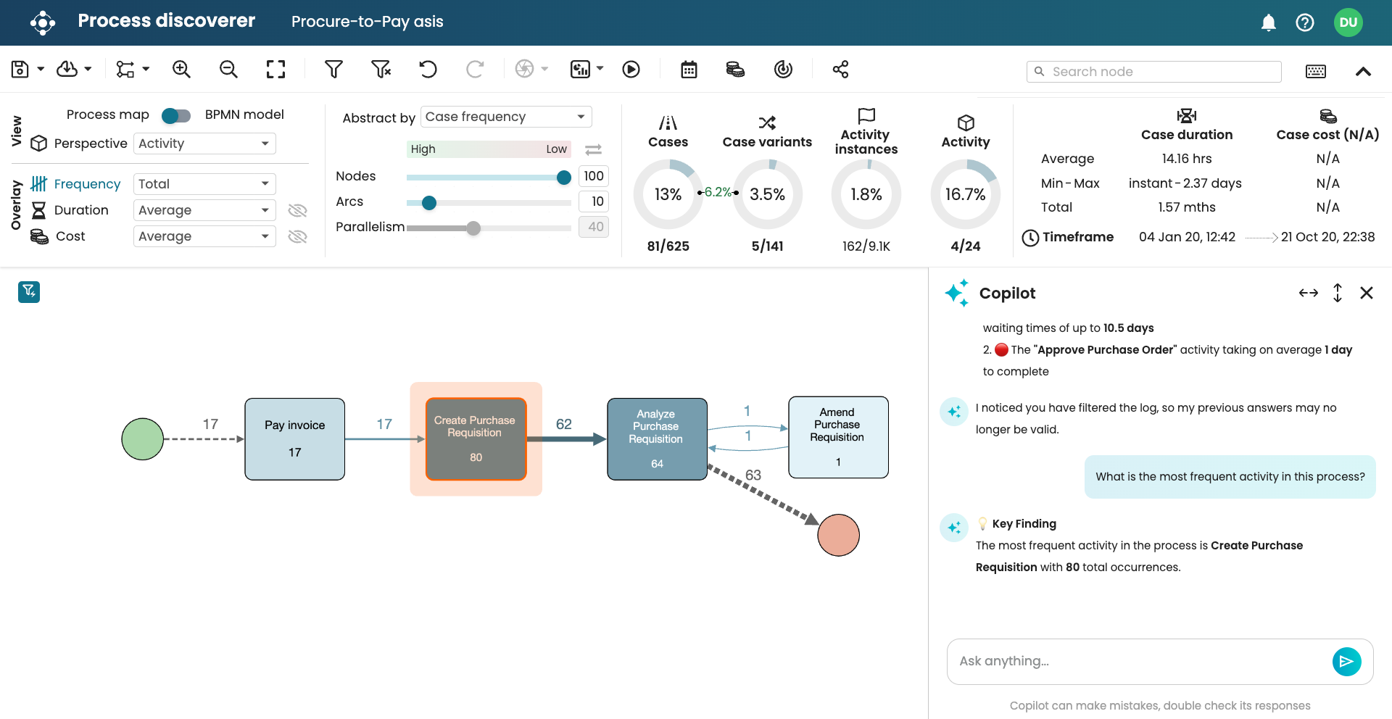Toggle Process map to BPMN model
This screenshot has height=719, width=1392.
click(176, 115)
